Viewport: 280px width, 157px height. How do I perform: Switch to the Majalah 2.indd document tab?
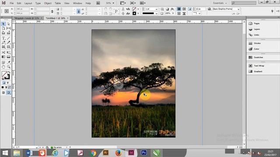[x=26, y=18]
